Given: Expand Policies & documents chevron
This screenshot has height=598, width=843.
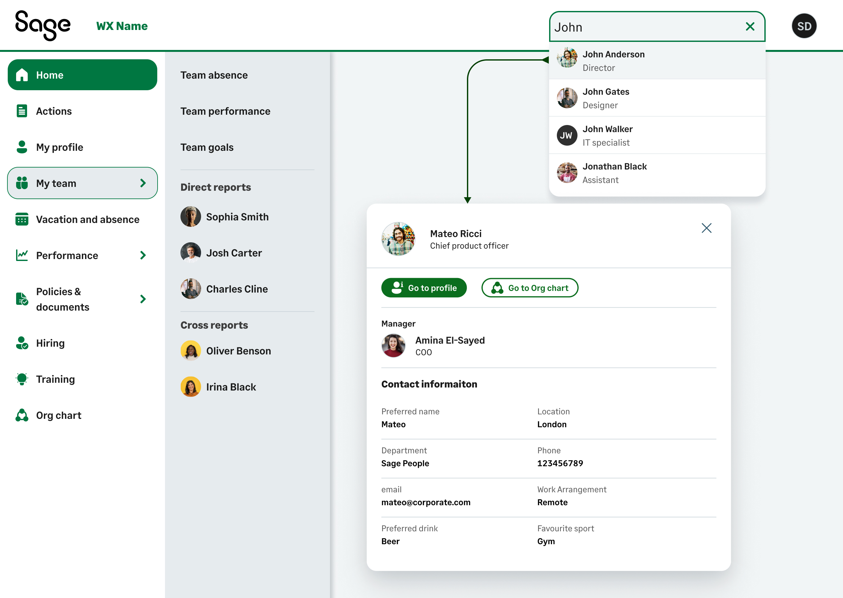Looking at the screenshot, I should pos(143,299).
